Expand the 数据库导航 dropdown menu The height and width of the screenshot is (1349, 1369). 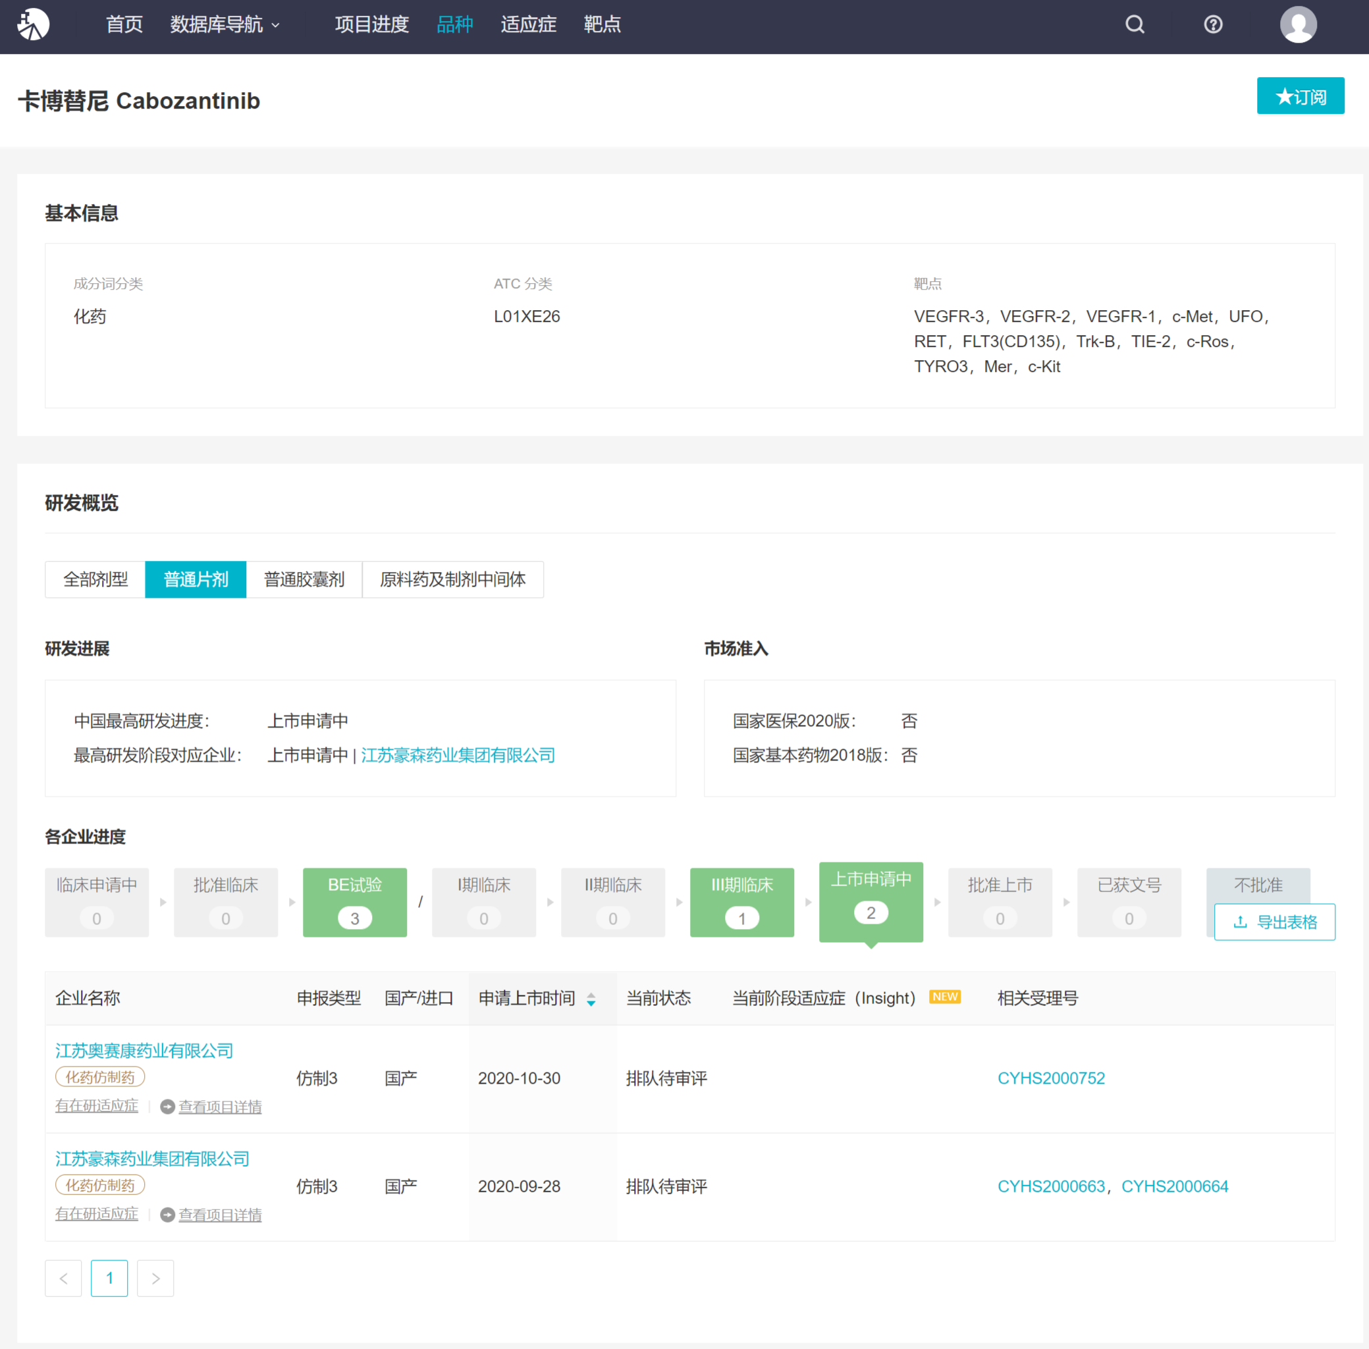pyautogui.click(x=225, y=25)
